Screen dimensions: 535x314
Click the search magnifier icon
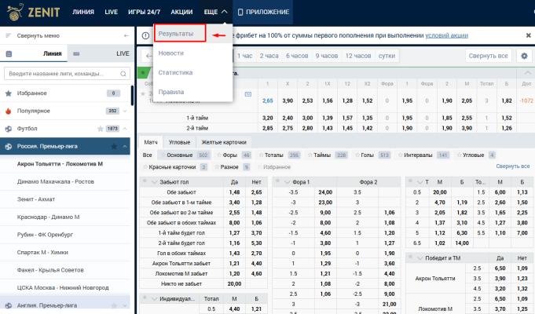tap(123, 74)
